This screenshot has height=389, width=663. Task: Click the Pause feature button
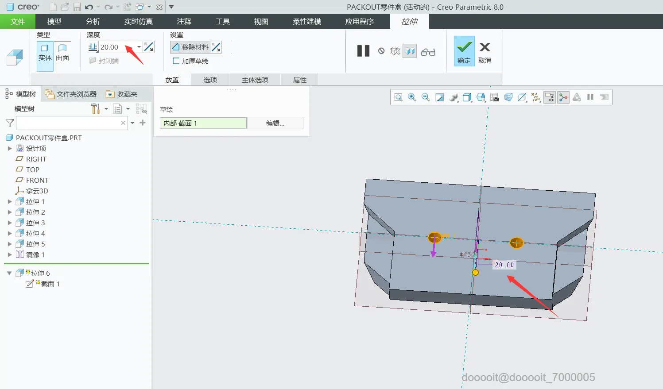coord(363,51)
